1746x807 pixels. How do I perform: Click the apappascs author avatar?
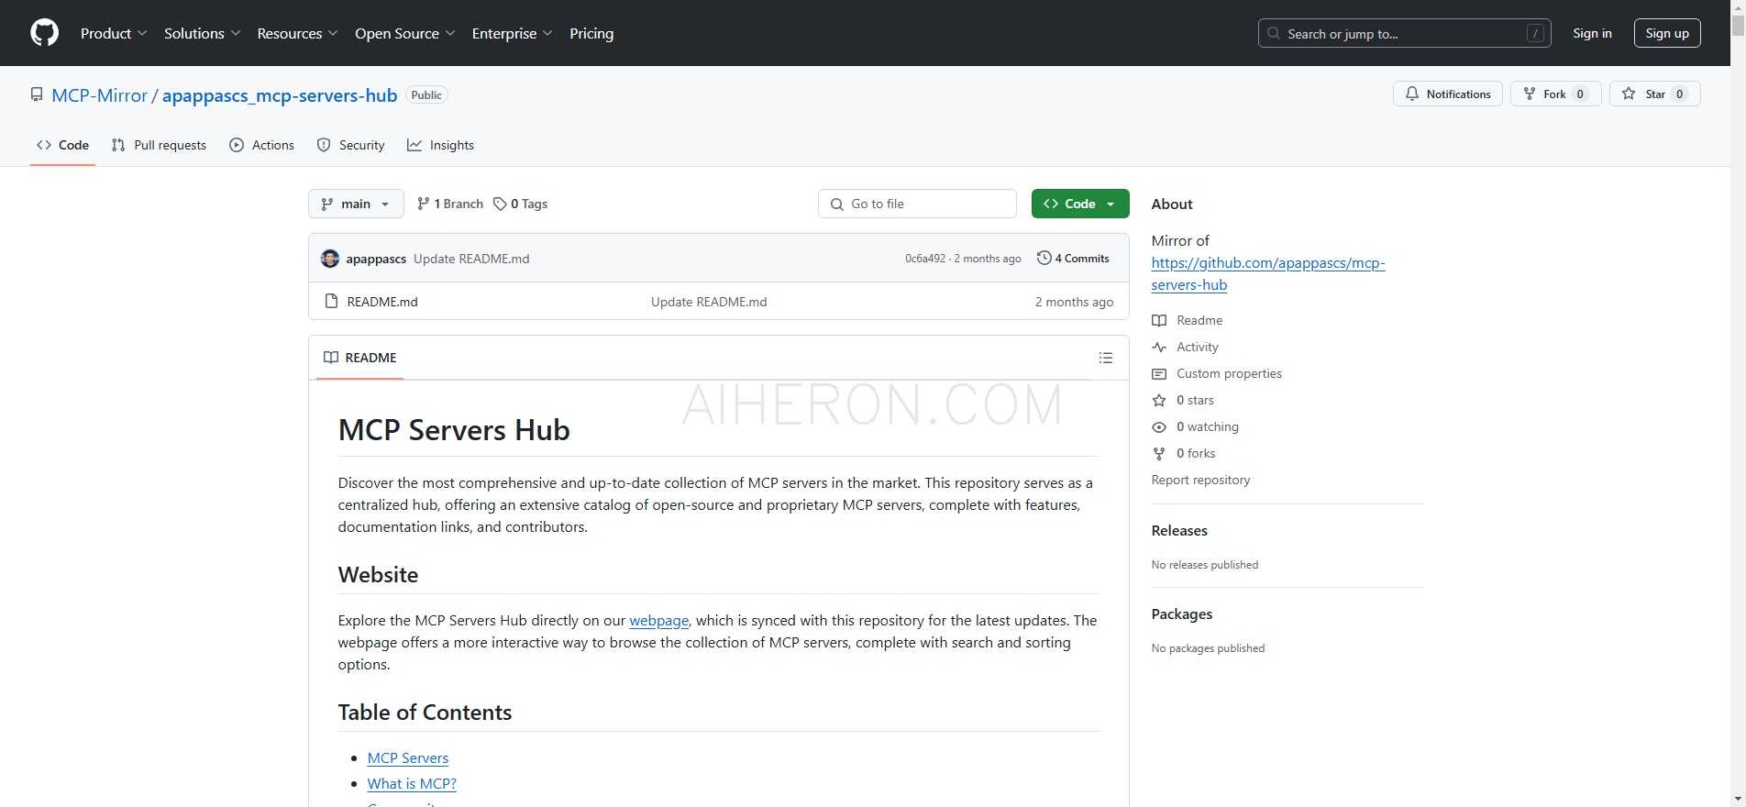tap(330, 259)
